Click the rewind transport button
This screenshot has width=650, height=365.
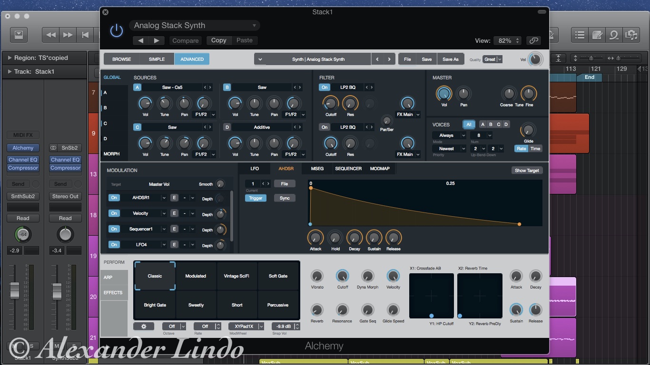coord(51,35)
